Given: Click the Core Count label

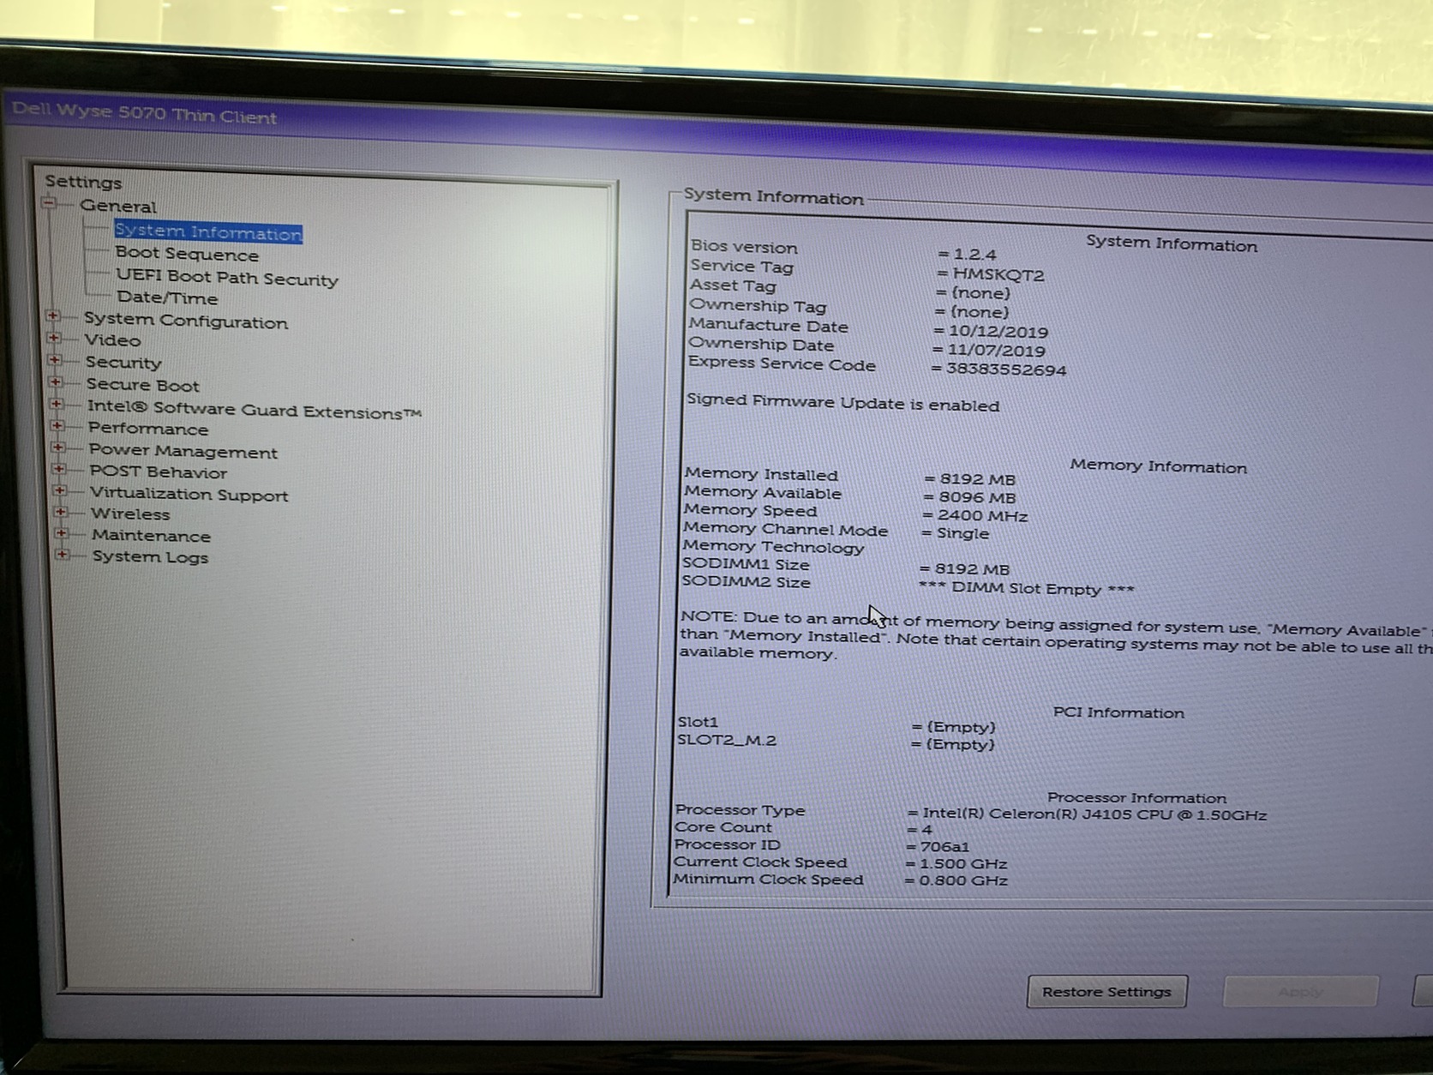Looking at the screenshot, I should pos(723,827).
